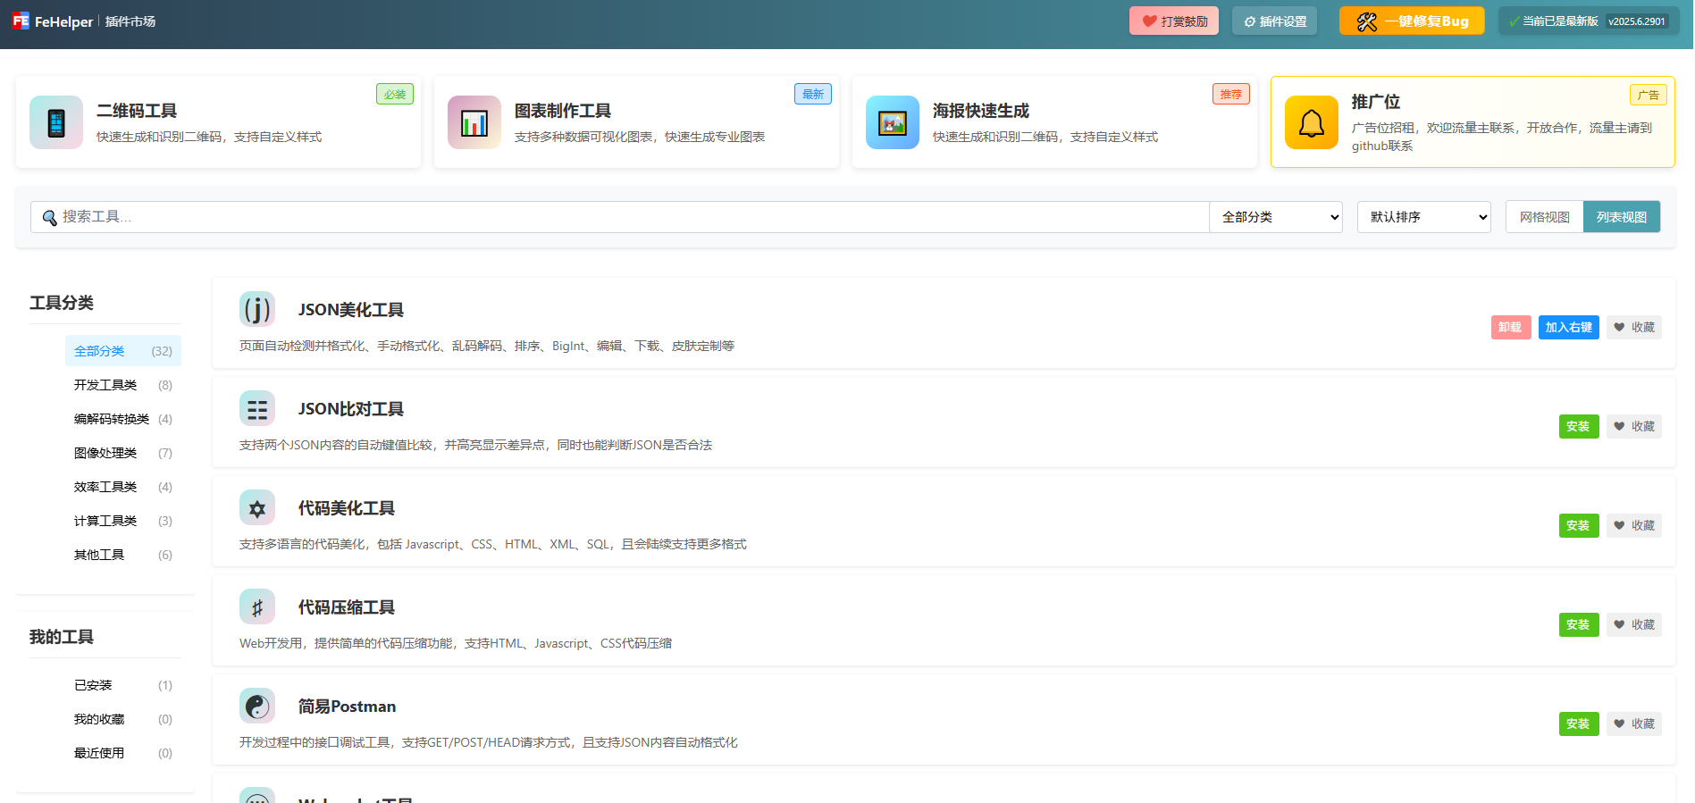
Task: Click the 推广位 bell icon
Action: click(1311, 122)
